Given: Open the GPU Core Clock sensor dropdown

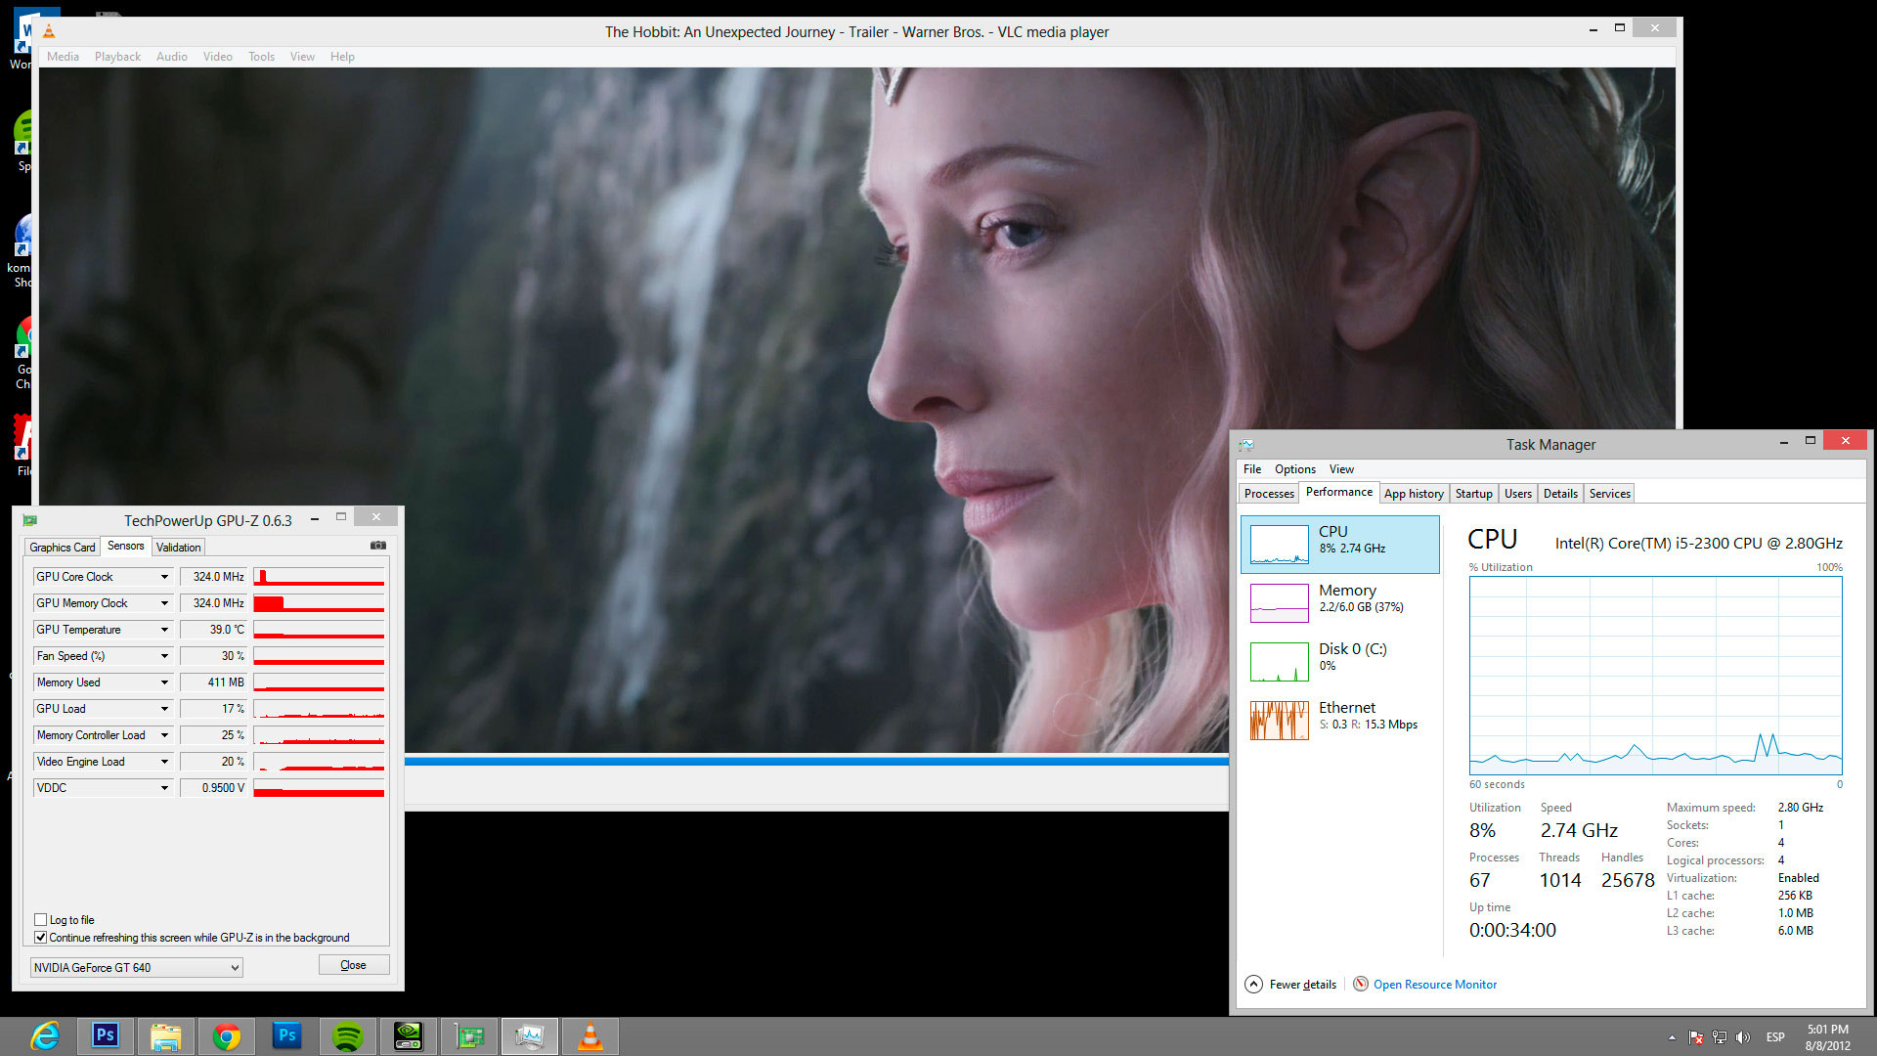Looking at the screenshot, I should tap(164, 577).
